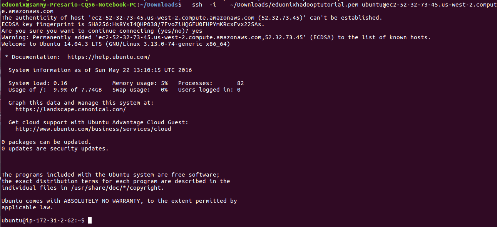Click the 'Users logged in: 0' text
This screenshot has height=227, width=497.
coord(209,90)
